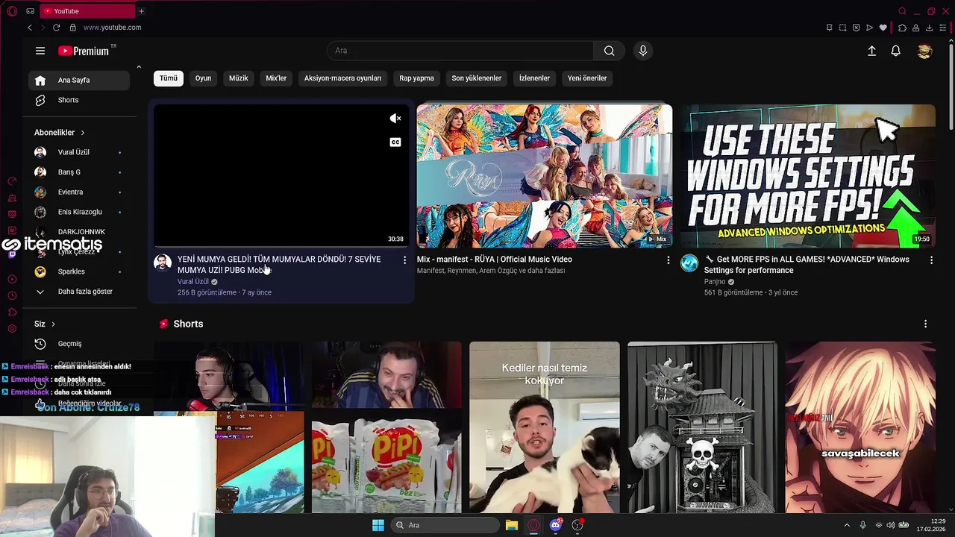This screenshot has width=955, height=537.
Task: Open the YouTube account avatar menu
Action: (924, 51)
